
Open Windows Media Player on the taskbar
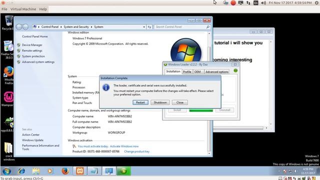[x=50, y=171]
